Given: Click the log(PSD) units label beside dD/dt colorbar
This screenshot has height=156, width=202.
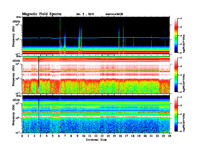Looking at the screenshot, I should (x=184, y=83).
